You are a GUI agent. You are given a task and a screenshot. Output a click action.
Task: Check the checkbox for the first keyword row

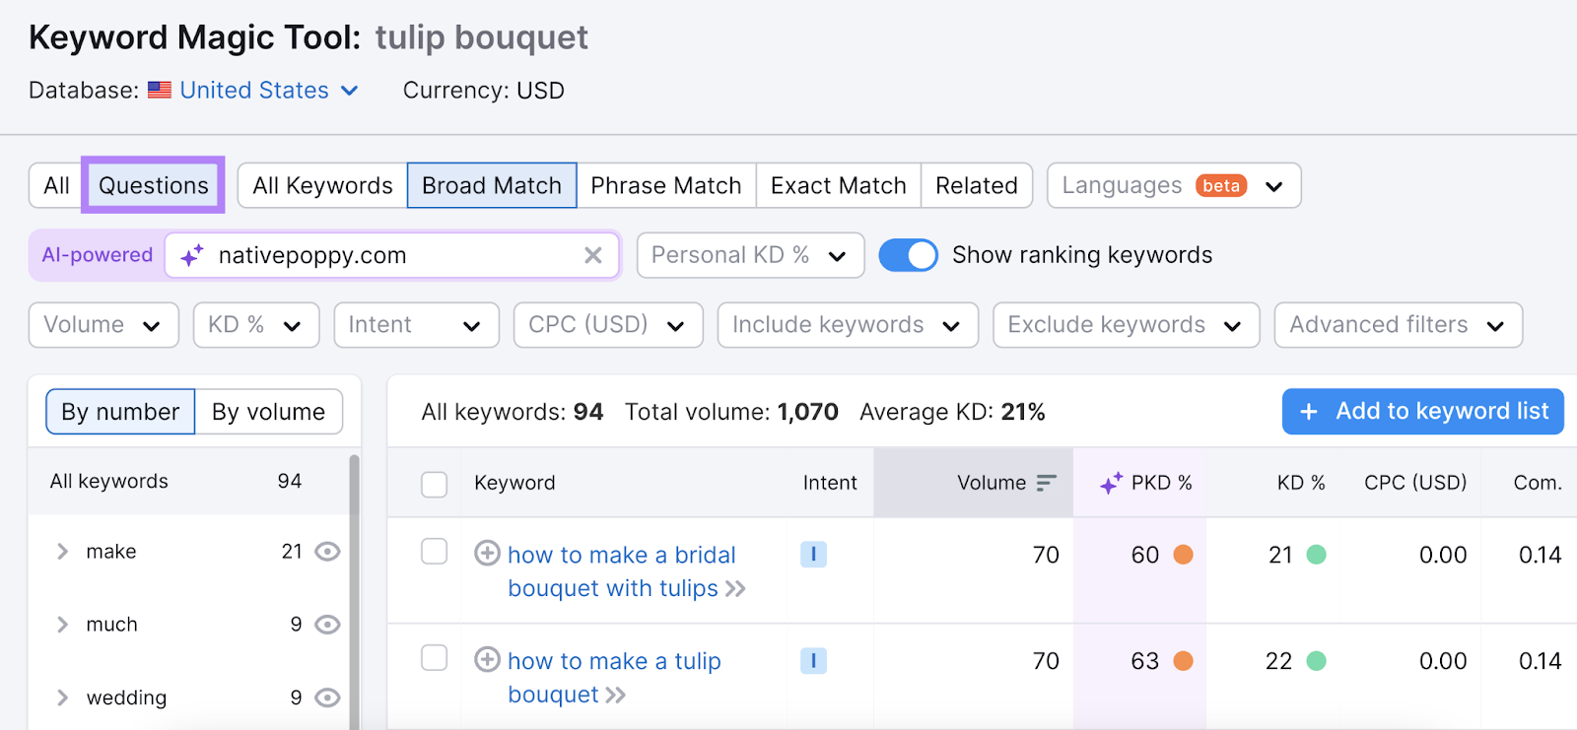(434, 553)
